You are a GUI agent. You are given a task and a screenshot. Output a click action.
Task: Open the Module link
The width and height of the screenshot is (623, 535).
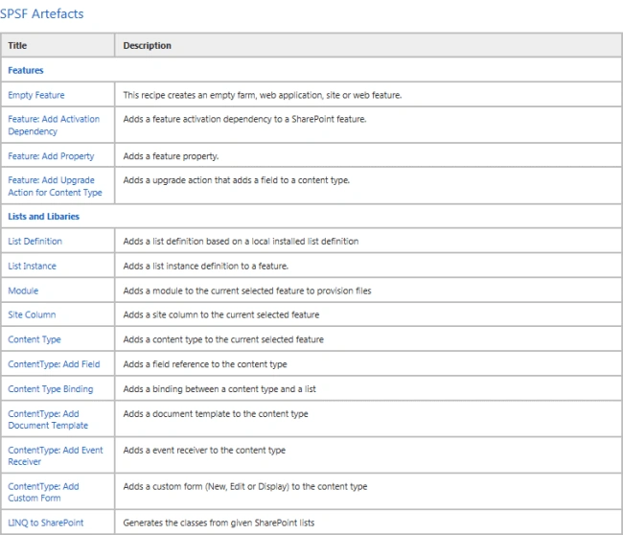coord(23,291)
